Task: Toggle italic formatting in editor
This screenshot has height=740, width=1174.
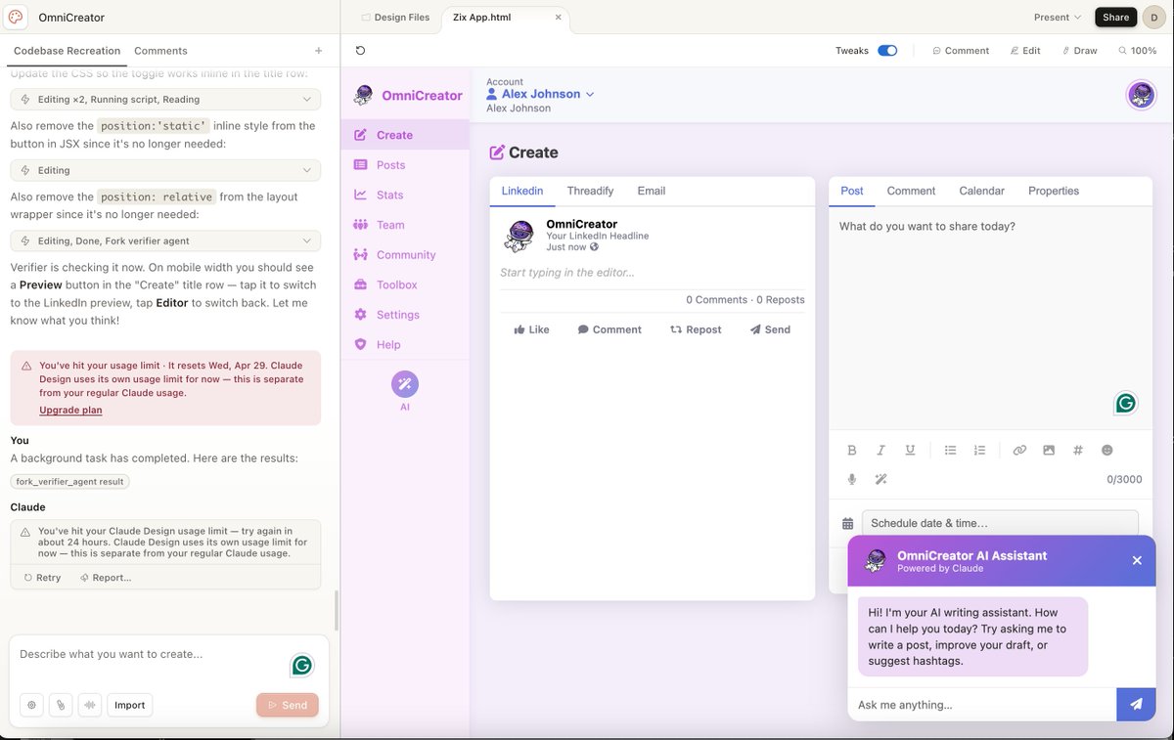Action: (x=880, y=451)
